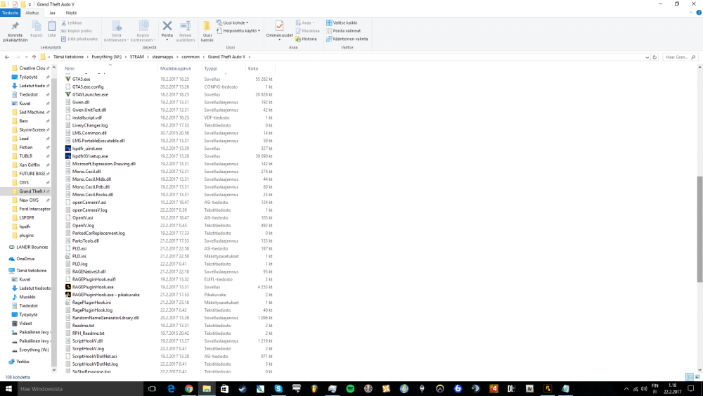Open Ominaisuudet properties icon

(279, 26)
